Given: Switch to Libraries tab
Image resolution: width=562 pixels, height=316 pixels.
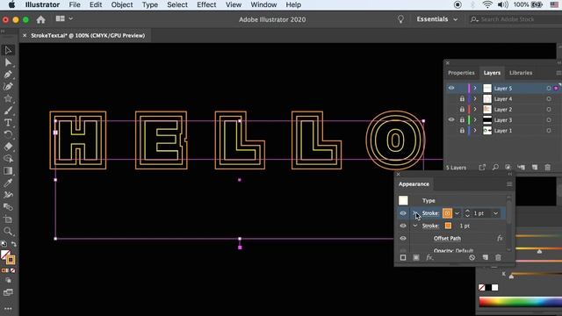Looking at the screenshot, I should (x=521, y=73).
